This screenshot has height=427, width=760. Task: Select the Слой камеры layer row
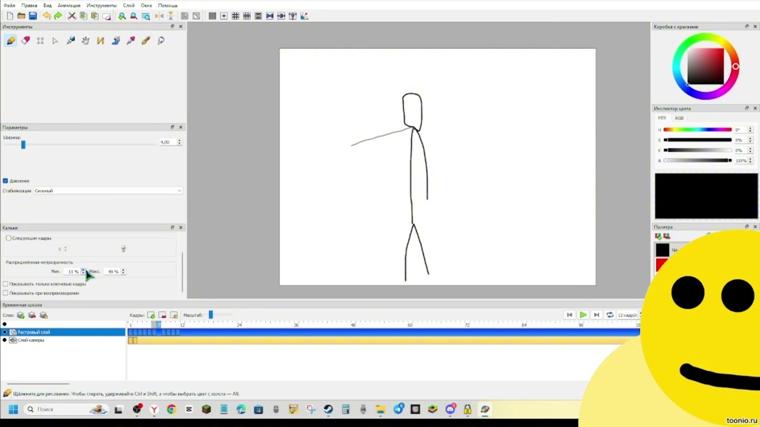63,340
